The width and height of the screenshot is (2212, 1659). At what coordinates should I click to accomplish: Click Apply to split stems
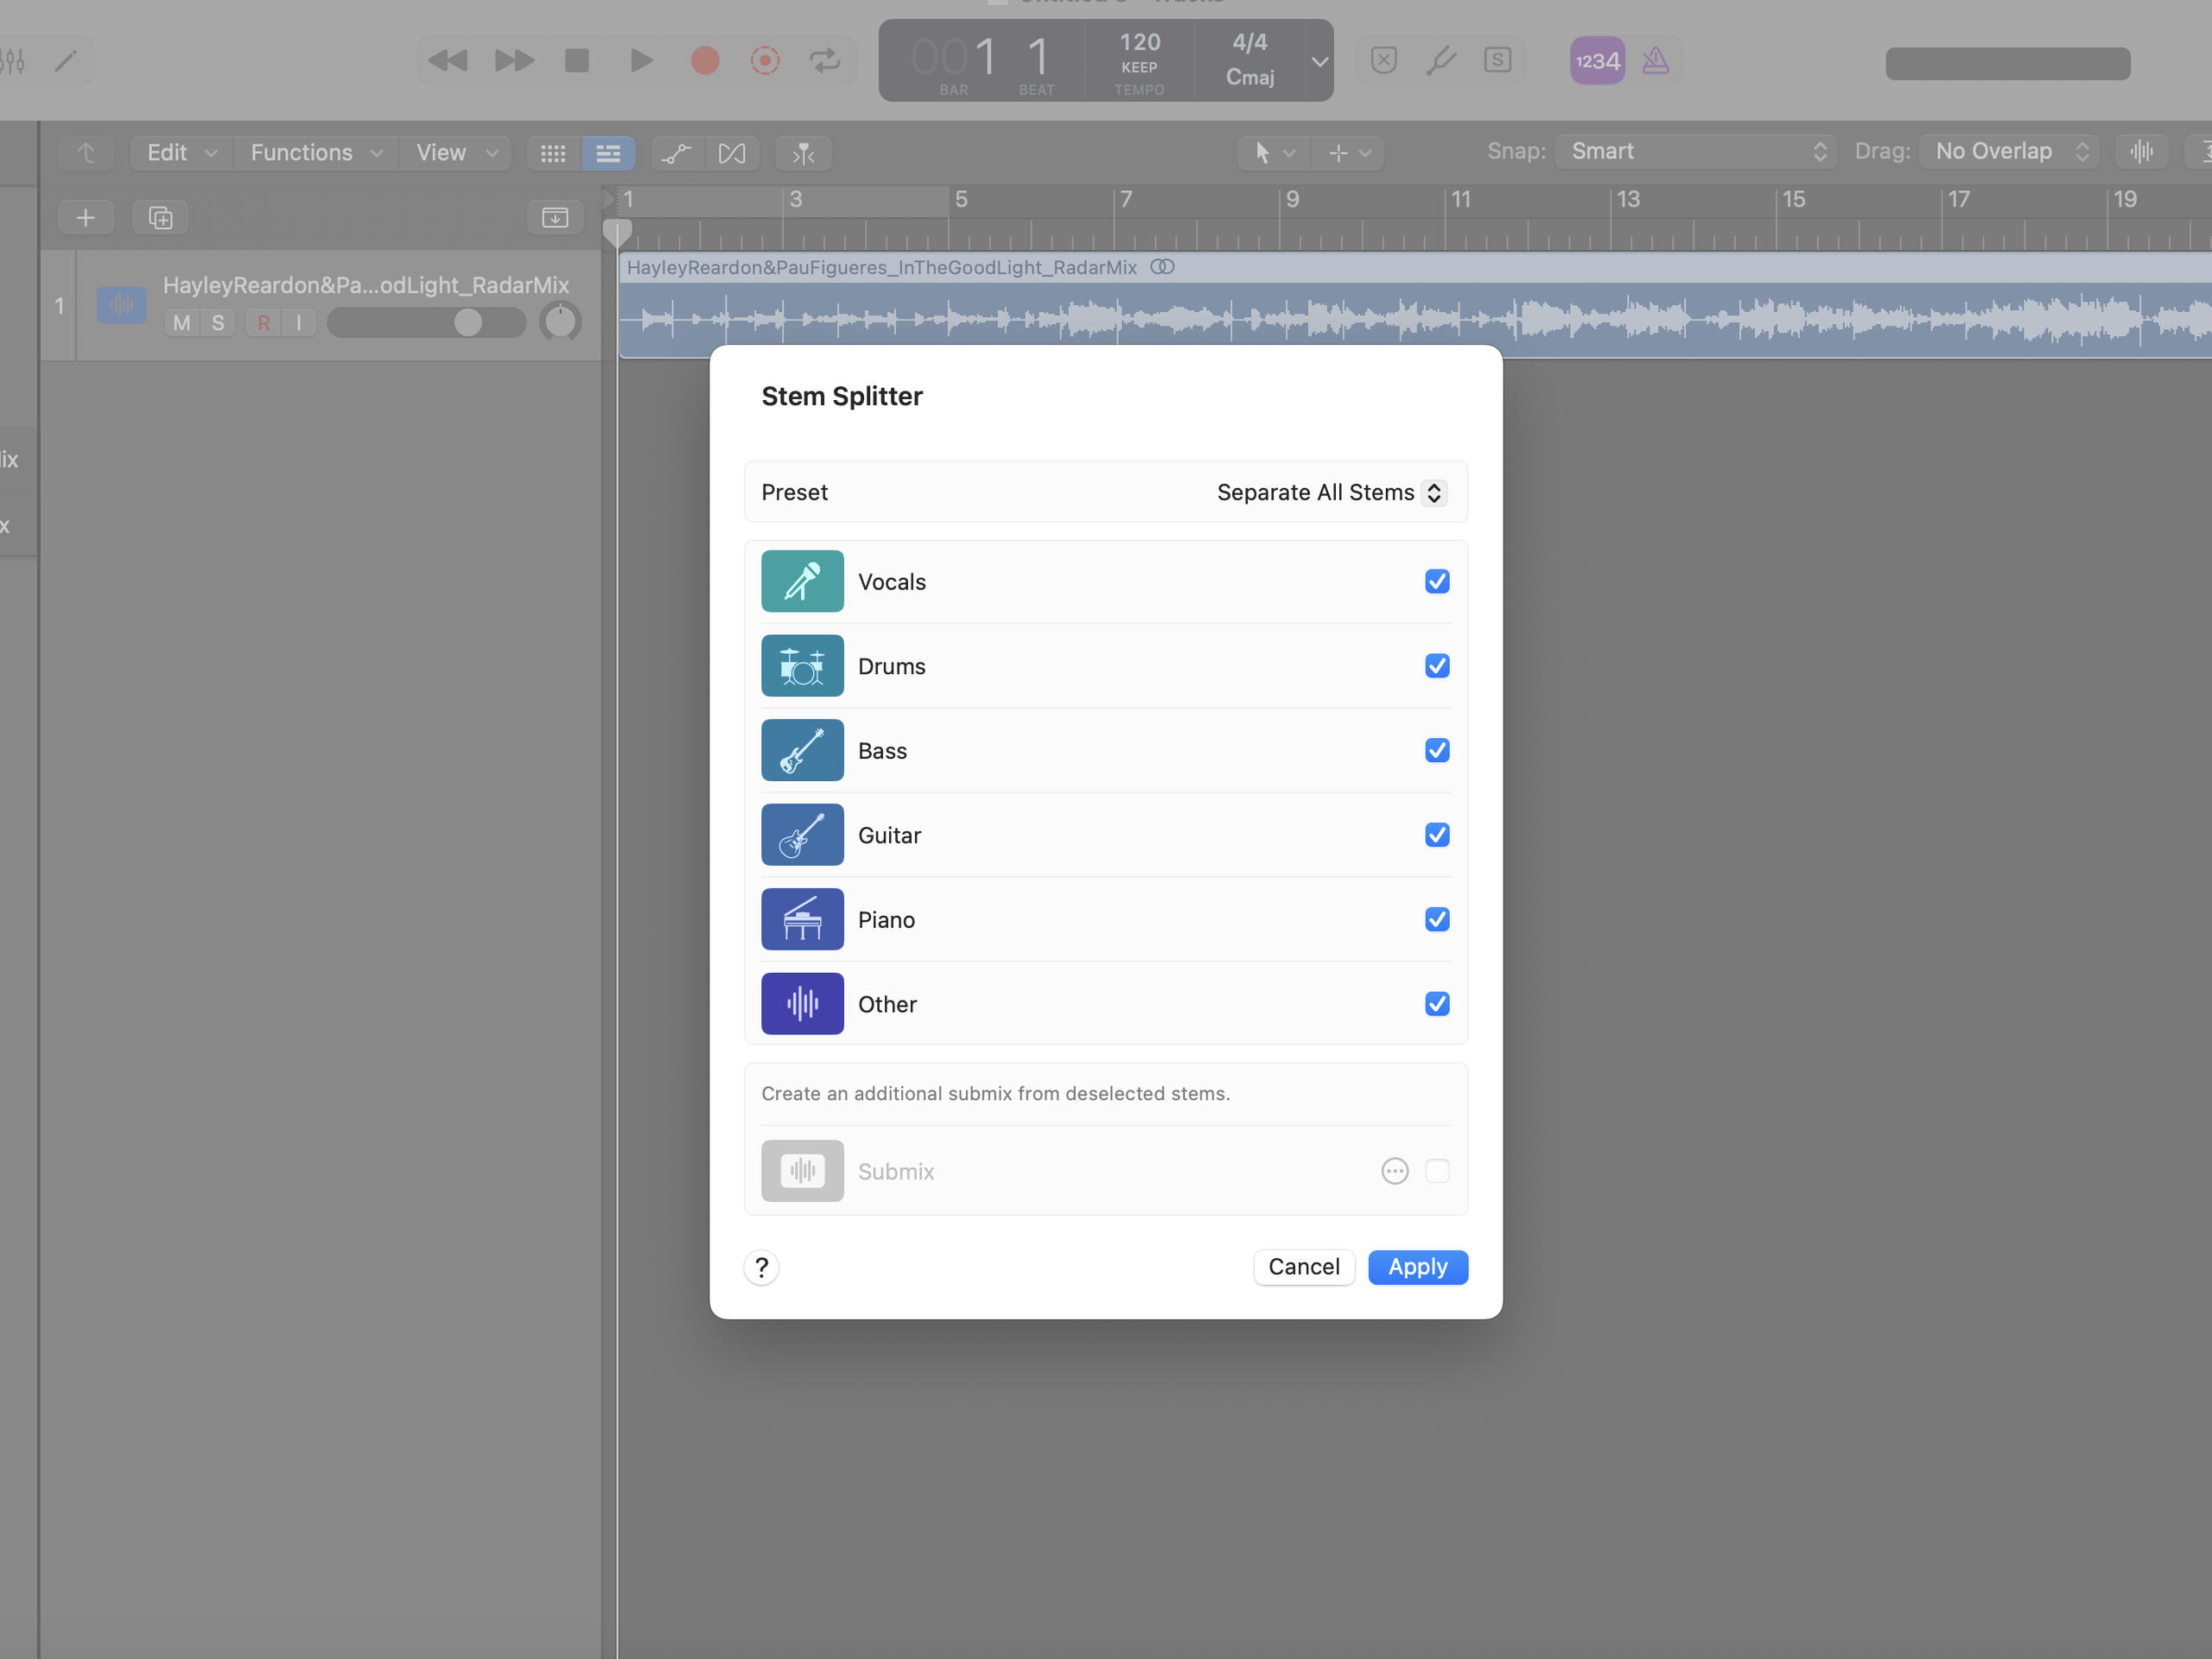click(1417, 1267)
